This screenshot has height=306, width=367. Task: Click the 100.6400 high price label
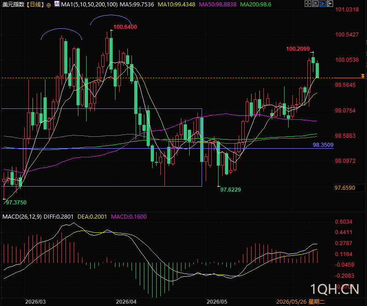[x=125, y=27]
